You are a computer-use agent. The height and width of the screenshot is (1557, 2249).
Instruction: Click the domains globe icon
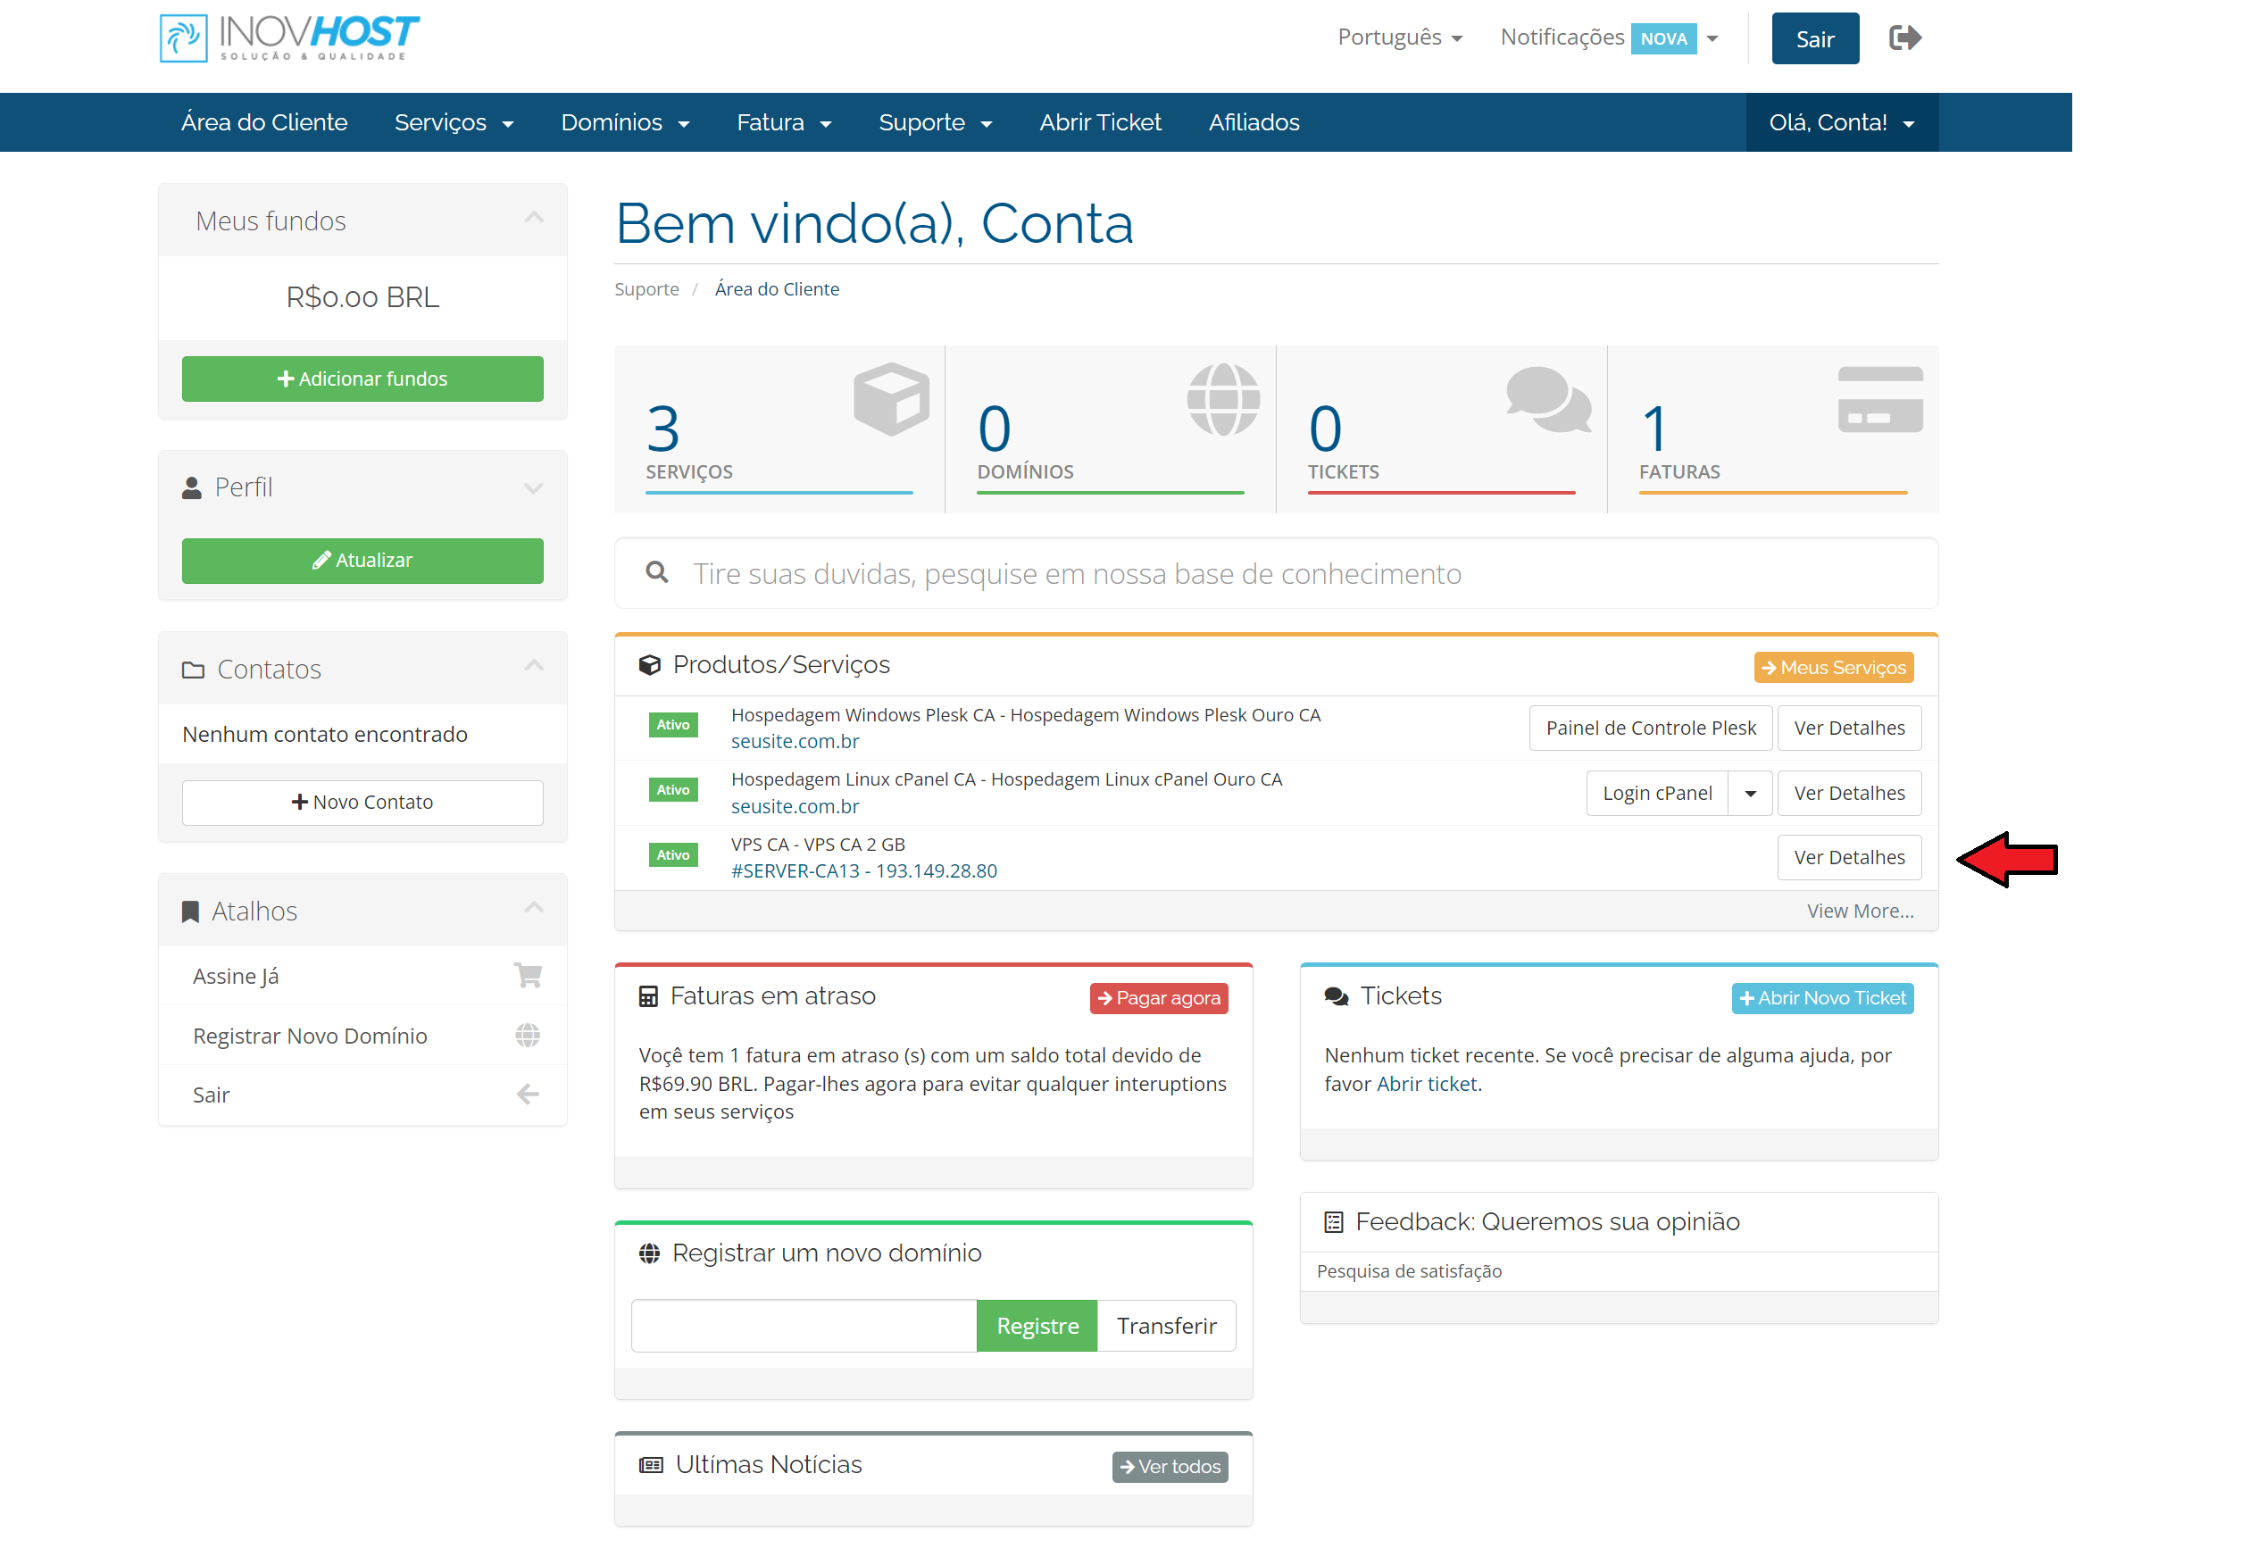pyautogui.click(x=1222, y=398)
